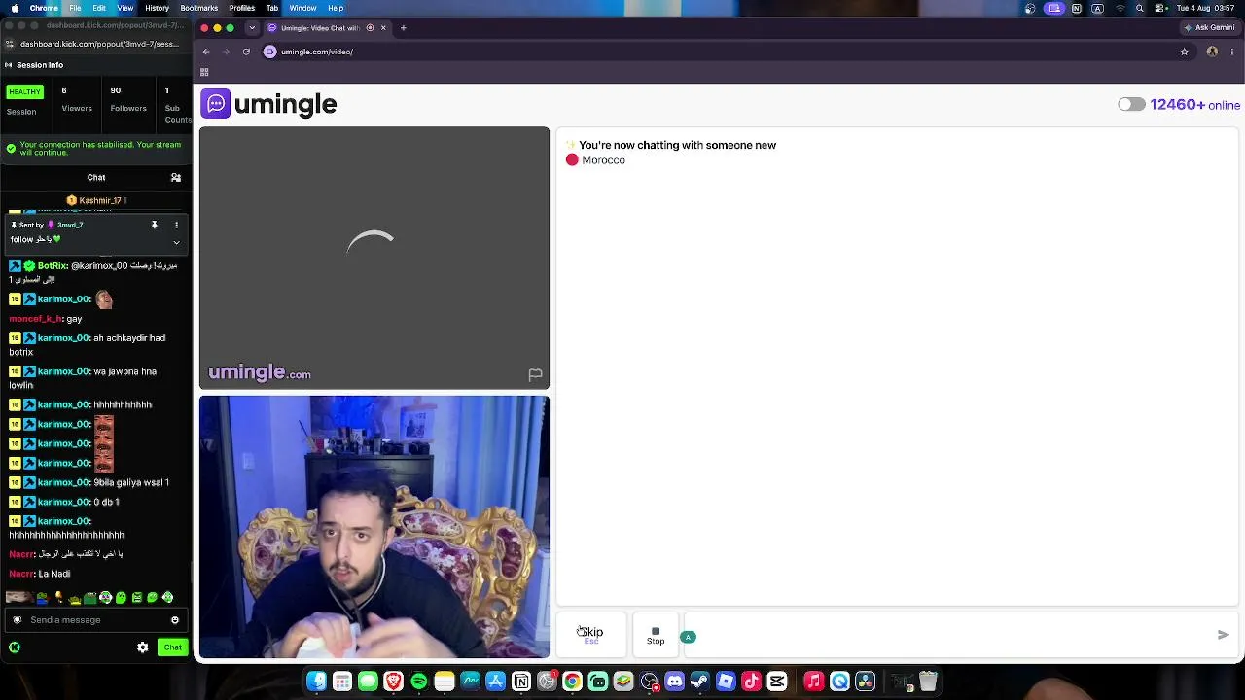Open Notion from the Dock
Image resolution: width=1245 pixels, height=700 pixels.
(521, 682)
